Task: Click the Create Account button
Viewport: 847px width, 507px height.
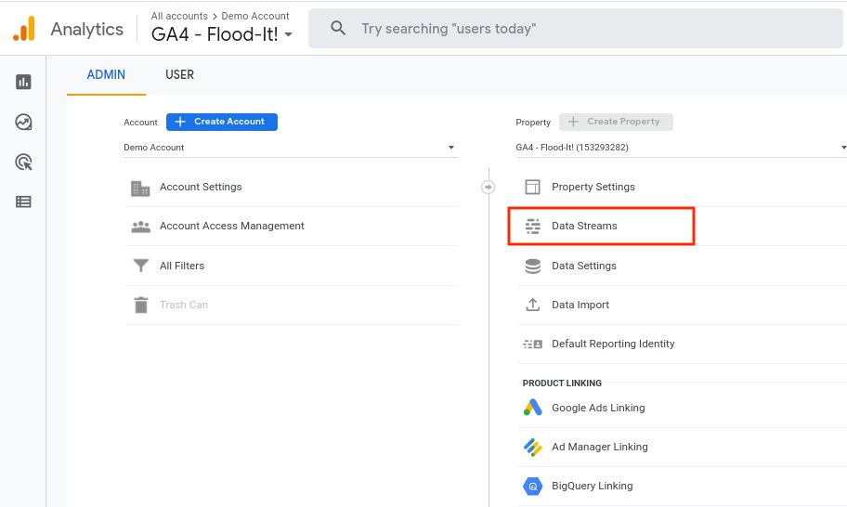Action: coord(221,122)
